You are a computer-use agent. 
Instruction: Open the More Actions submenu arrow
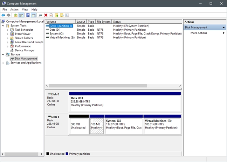coord(224,33)
